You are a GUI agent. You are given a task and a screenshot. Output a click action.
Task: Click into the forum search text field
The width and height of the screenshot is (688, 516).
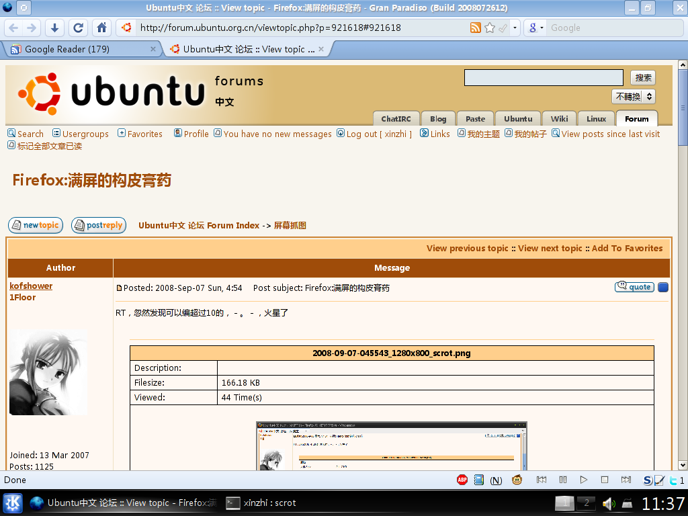pos(544,78)
